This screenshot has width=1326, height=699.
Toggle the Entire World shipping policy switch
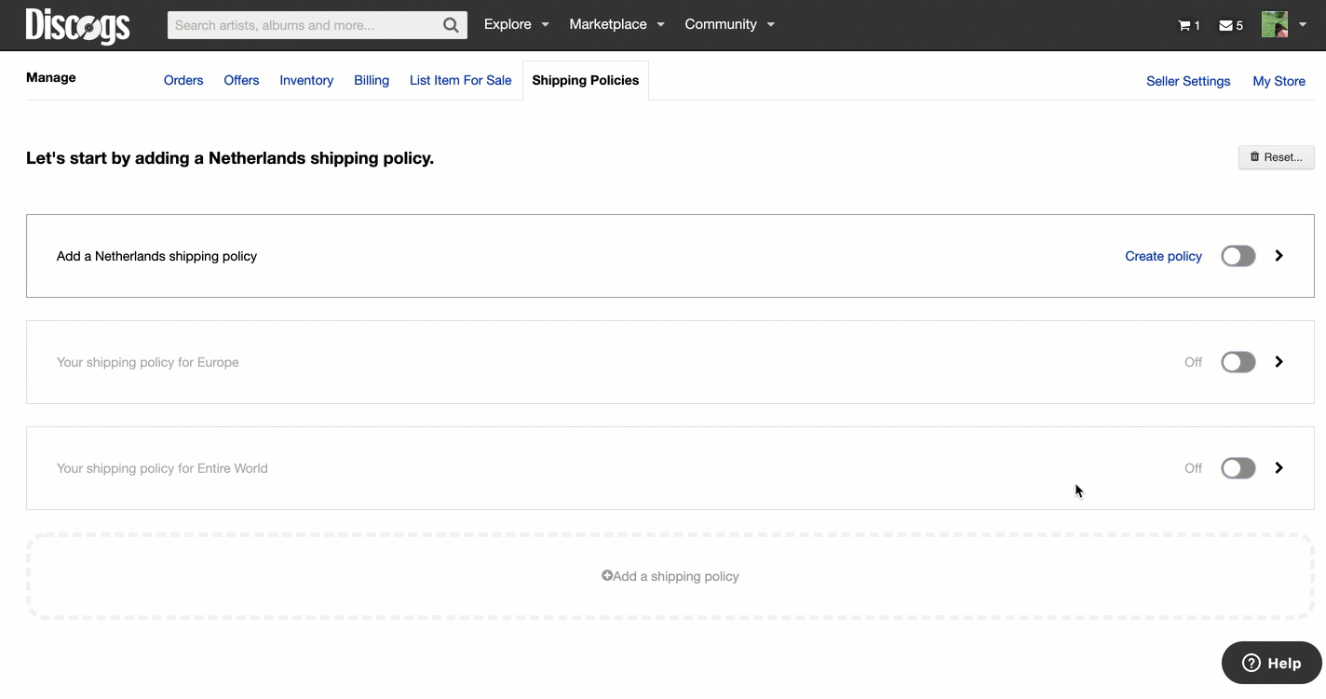tap(1238, 468)
